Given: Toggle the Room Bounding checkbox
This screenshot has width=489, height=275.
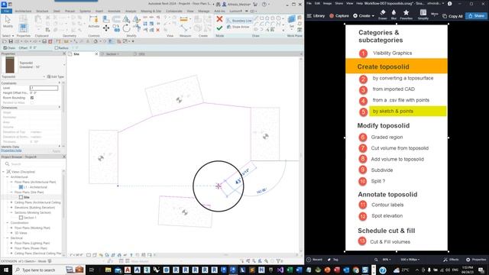Looking at the screenshot, I should [32, 98].
